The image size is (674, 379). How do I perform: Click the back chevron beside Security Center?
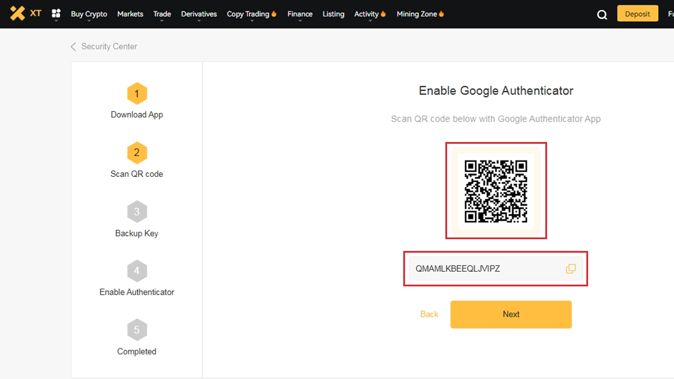click(x=73, y=47)
